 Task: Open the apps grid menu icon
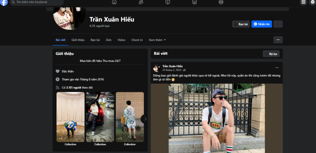pyautogui.click(x=303, y=2)
